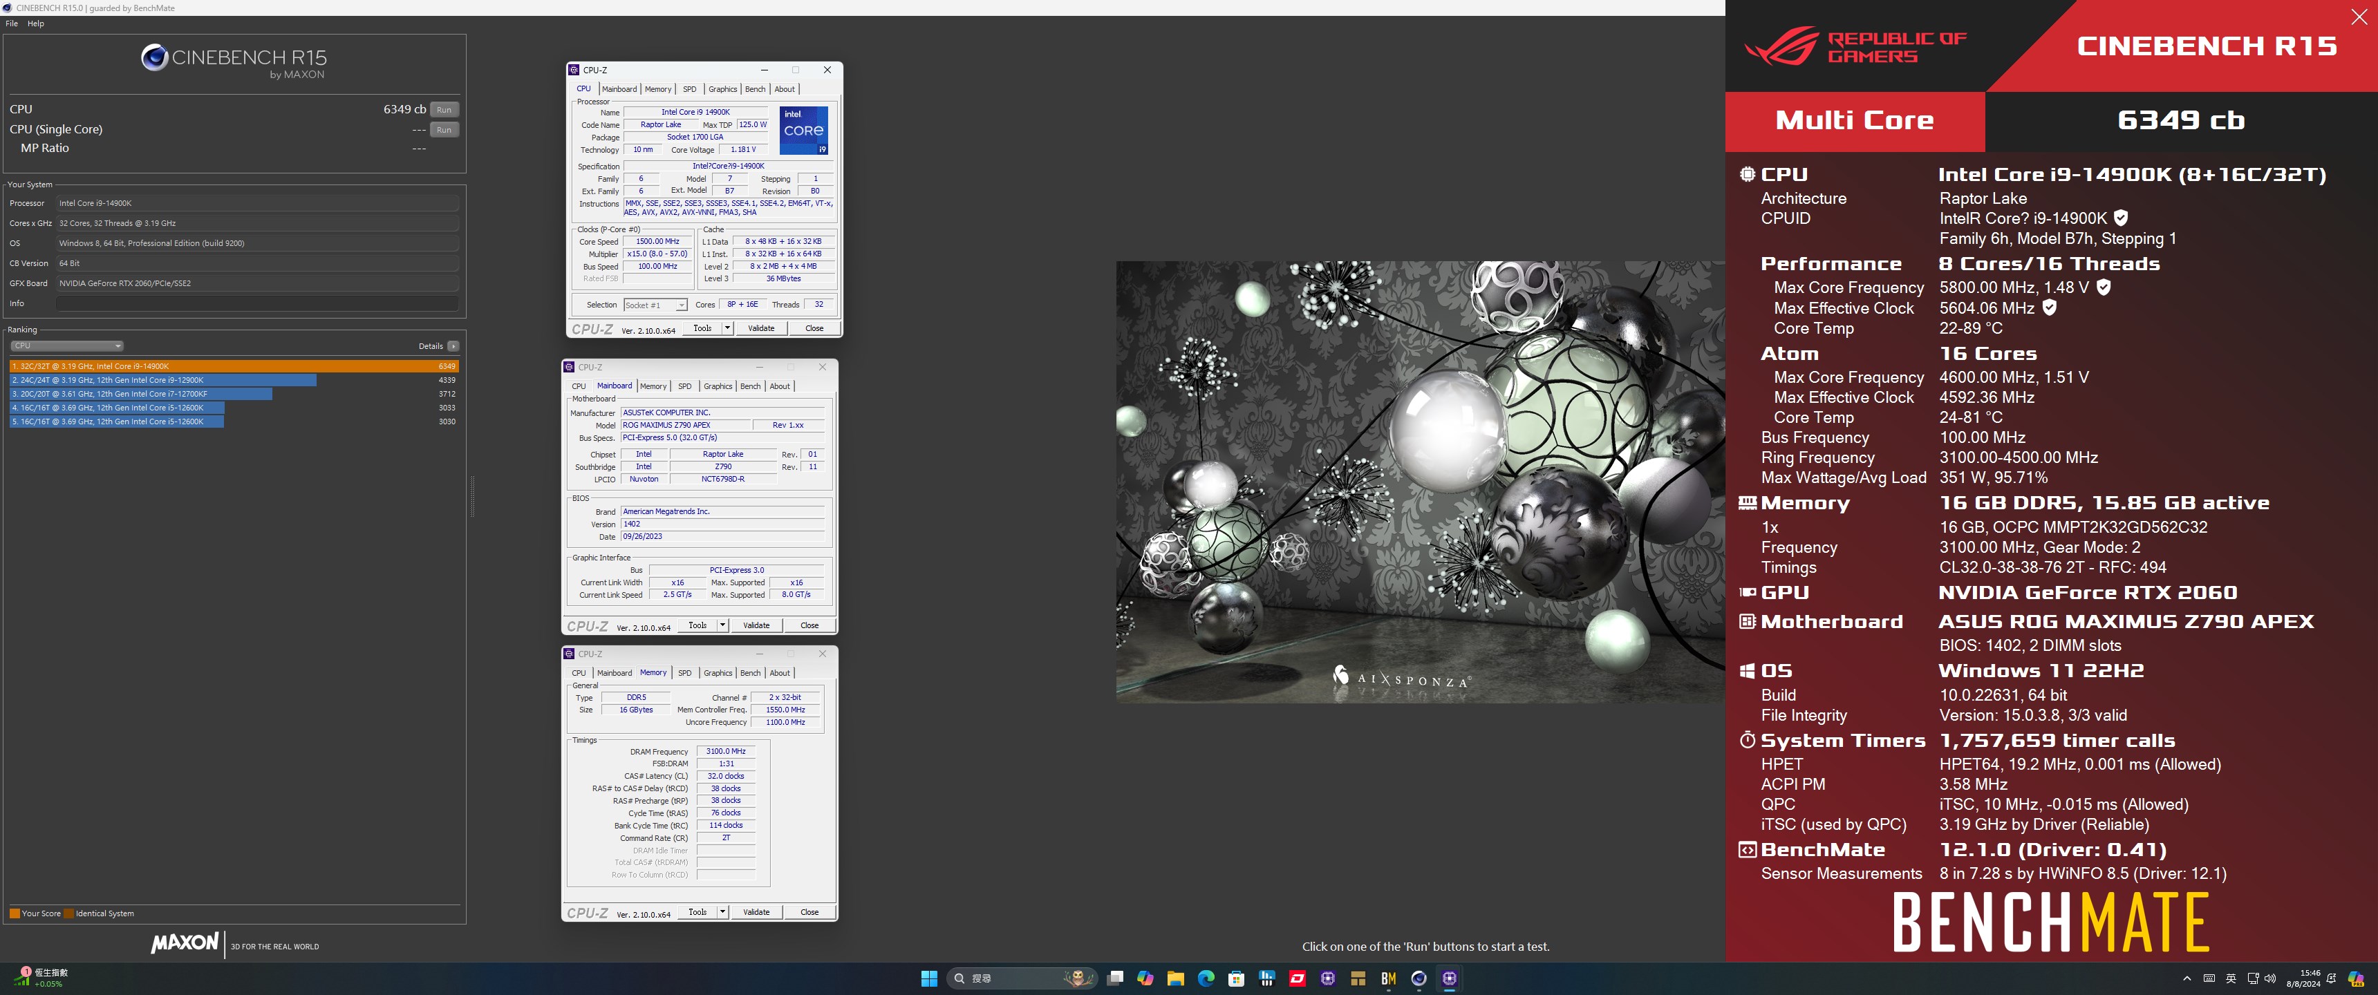Open Task View from the taskbar
Image resolution: width=2378 pixels, height=995 pixels.
[1115, 978]
